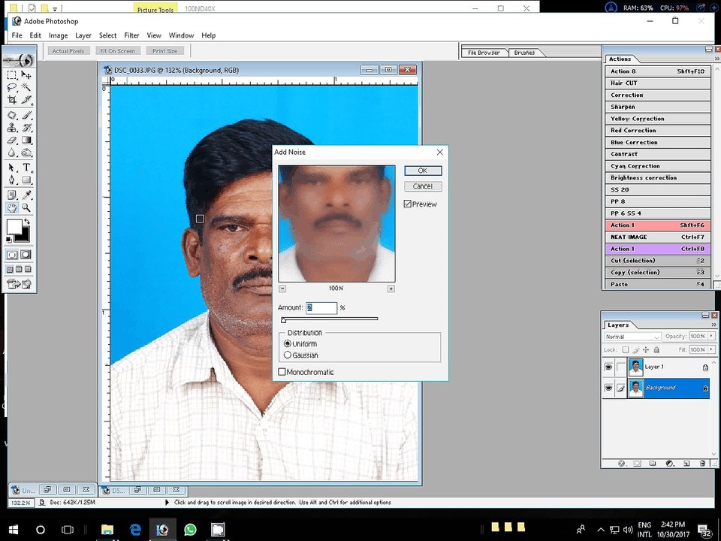The height and width of the screenshot is (541, 721).
Task: Select the Zoom magnifier tool
Action: [x=26, y=207]
